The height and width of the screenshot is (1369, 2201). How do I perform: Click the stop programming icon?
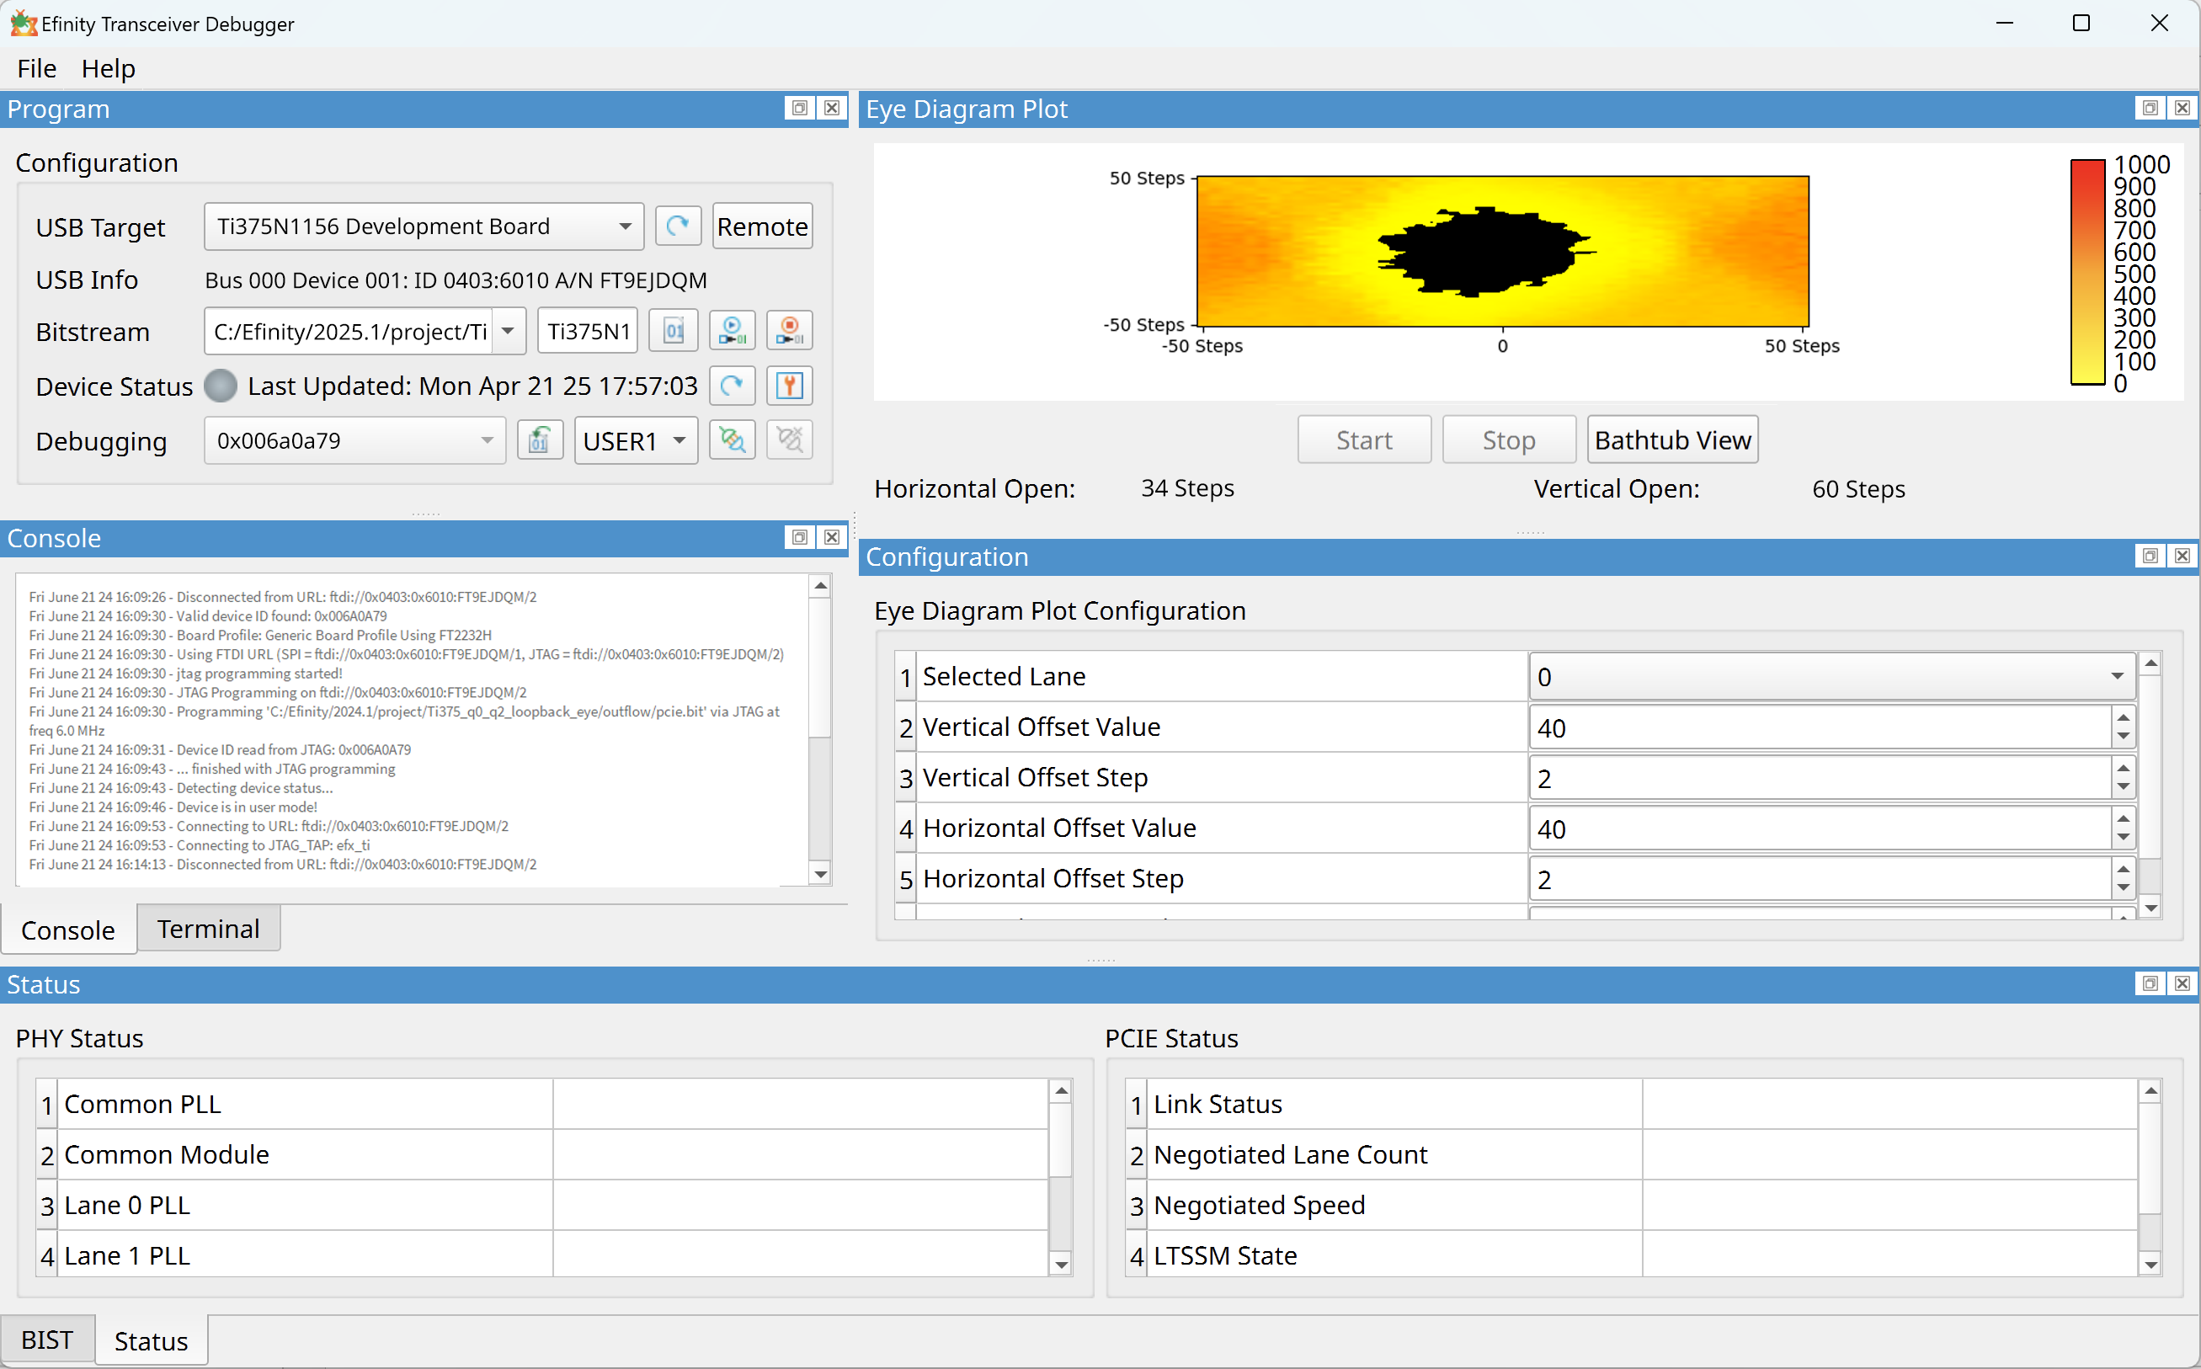pyautogui.click(x=789, y=332)
